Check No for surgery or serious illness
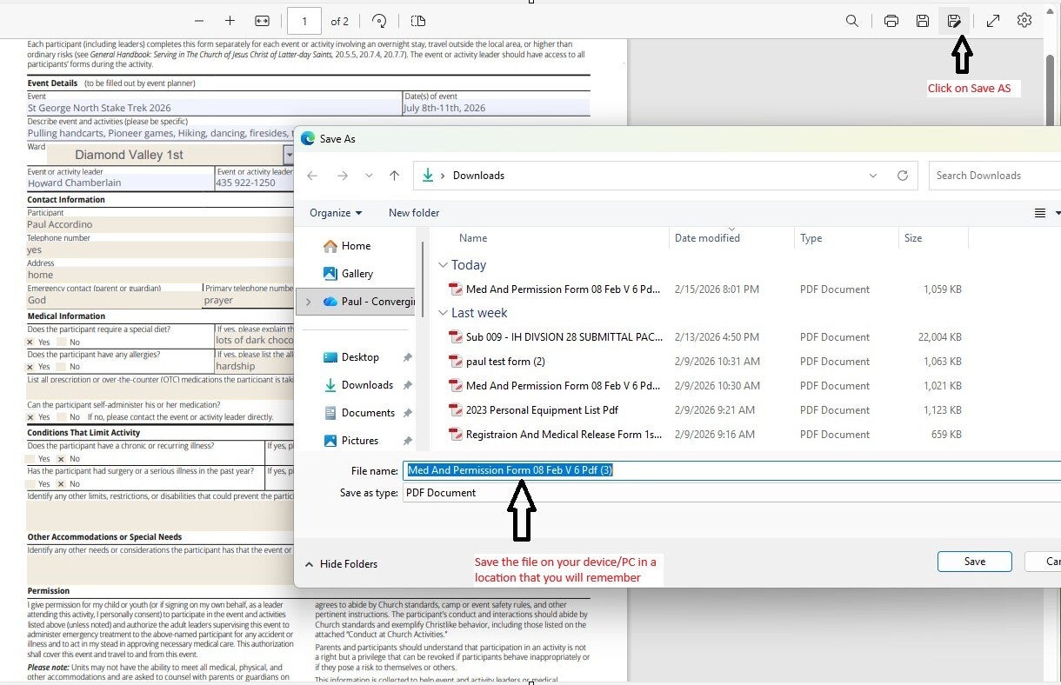The image size is (1061, 685). pos(62,483)
